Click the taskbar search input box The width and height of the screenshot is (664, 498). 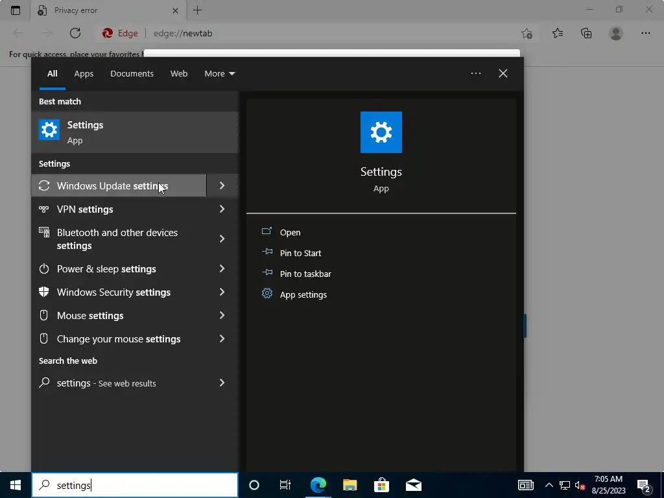135,485
